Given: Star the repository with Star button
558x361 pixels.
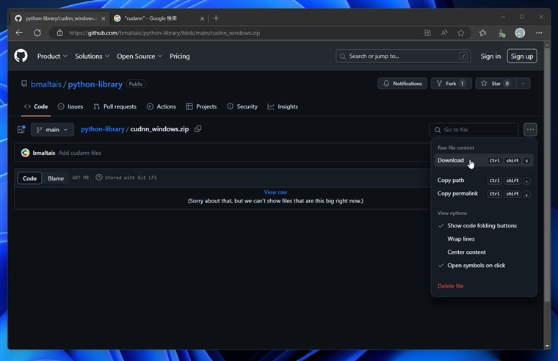Looking at the screenshot, I should (496, 84).
